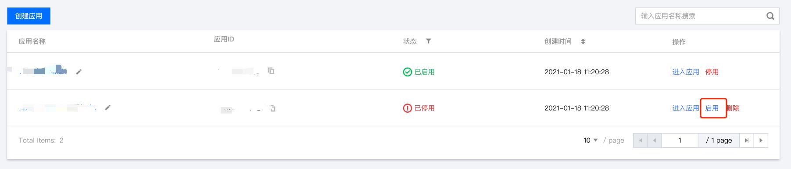Expand the 10 per page dropdown
The width and height of the screenshot is (791, 169).
(591, 140)
